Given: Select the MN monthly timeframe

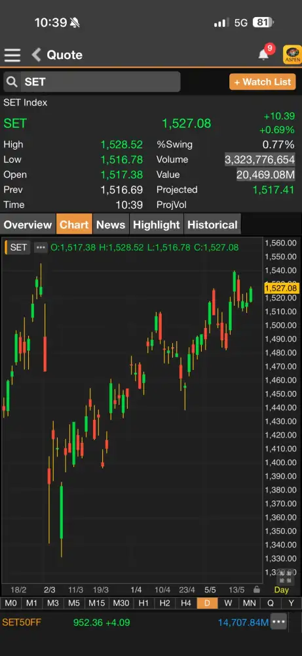Looking at the screenshot, I should tap(250, 604).
